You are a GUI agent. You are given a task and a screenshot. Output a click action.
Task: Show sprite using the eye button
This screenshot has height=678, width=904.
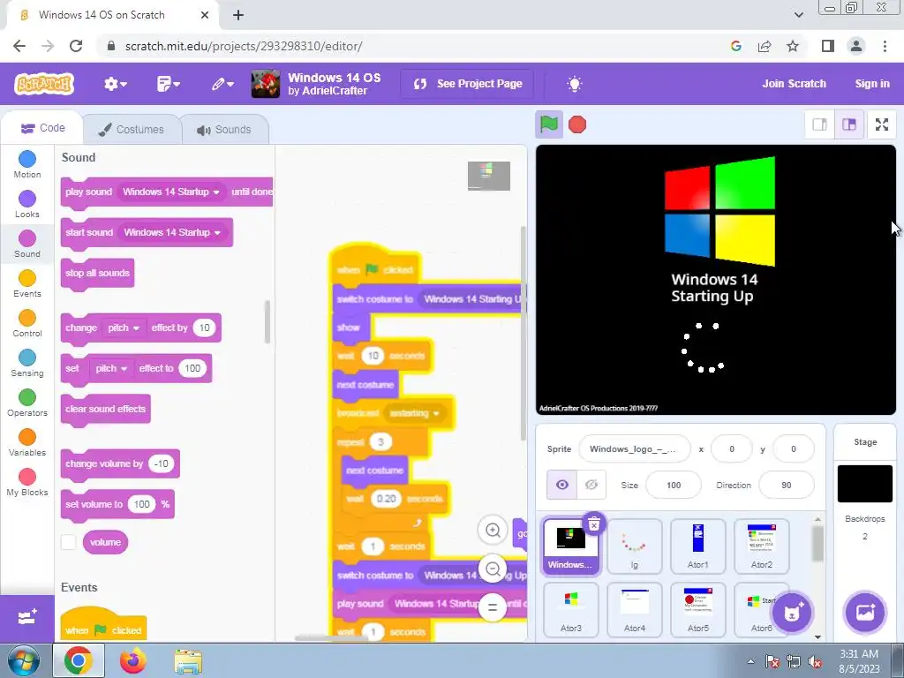[561, 485]
